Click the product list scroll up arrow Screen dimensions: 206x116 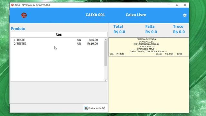tap(106, 39)
